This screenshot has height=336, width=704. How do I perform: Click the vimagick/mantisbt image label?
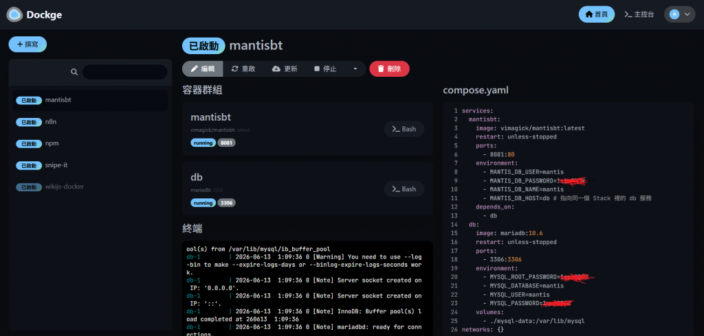pyautogui.click(x=220, y=130)
